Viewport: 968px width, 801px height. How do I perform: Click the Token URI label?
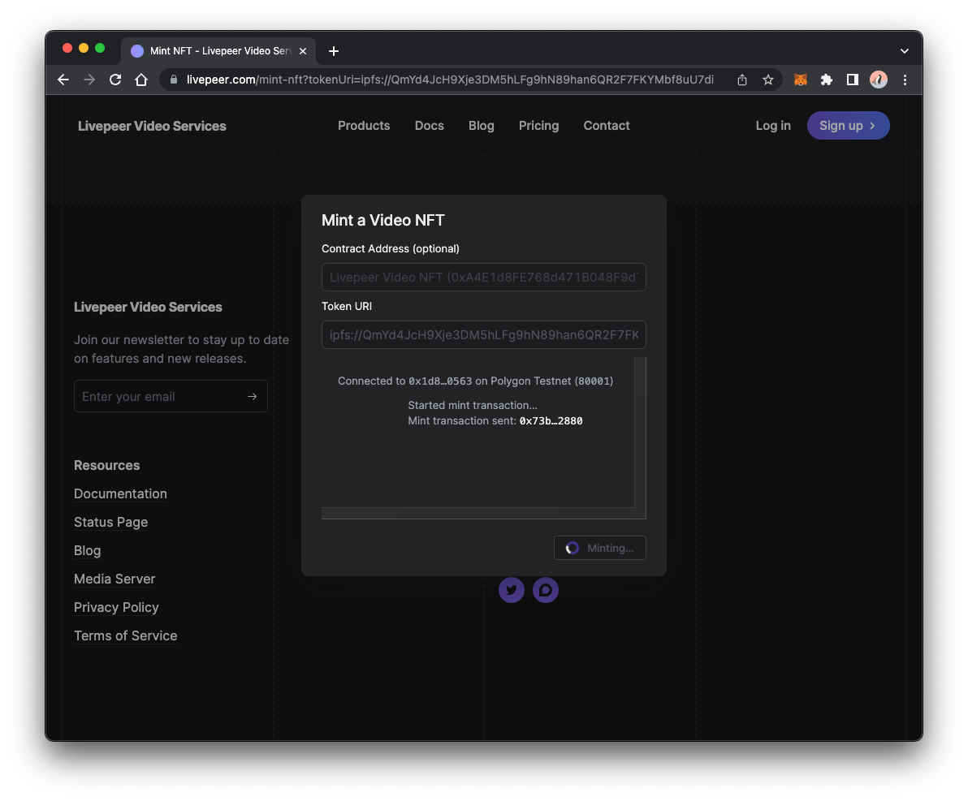click(346, 306)
